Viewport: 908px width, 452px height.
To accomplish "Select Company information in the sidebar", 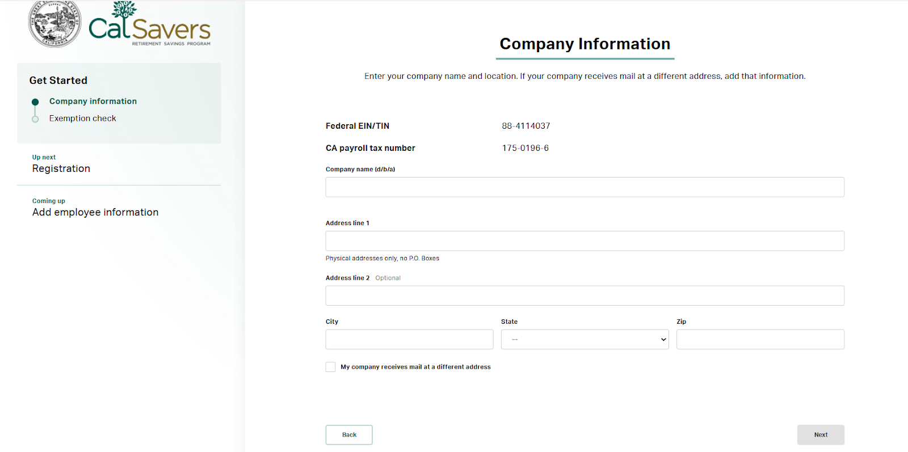I will 93,102.
